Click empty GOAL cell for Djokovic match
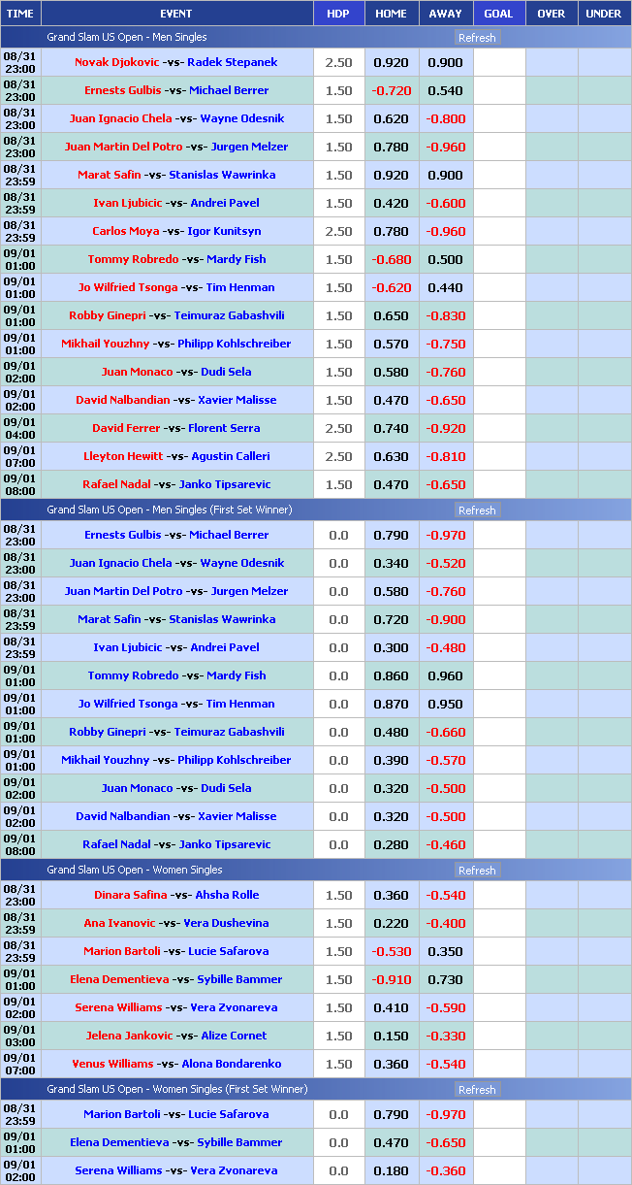The image size is (632, 1185). [x=498, y=62]
